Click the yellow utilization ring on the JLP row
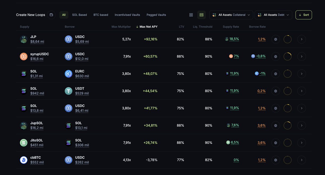The width and height of the screenshot is (325, 175). (287, 39)
